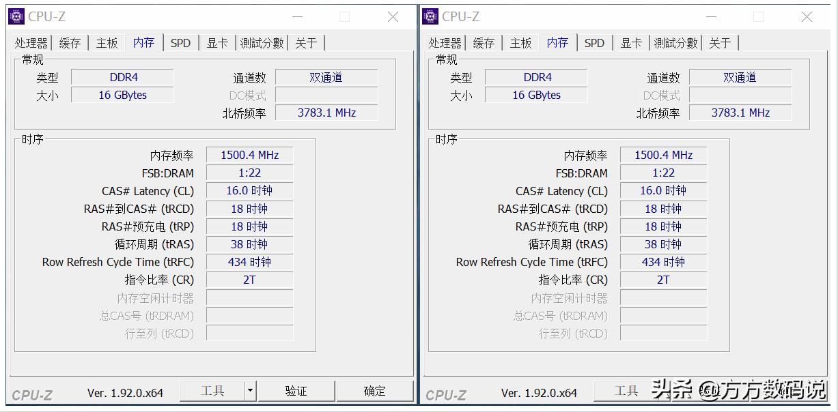Click the 确定 button in the left window
The height and width of the screenshot is (412, 838).
coord(374,392)
